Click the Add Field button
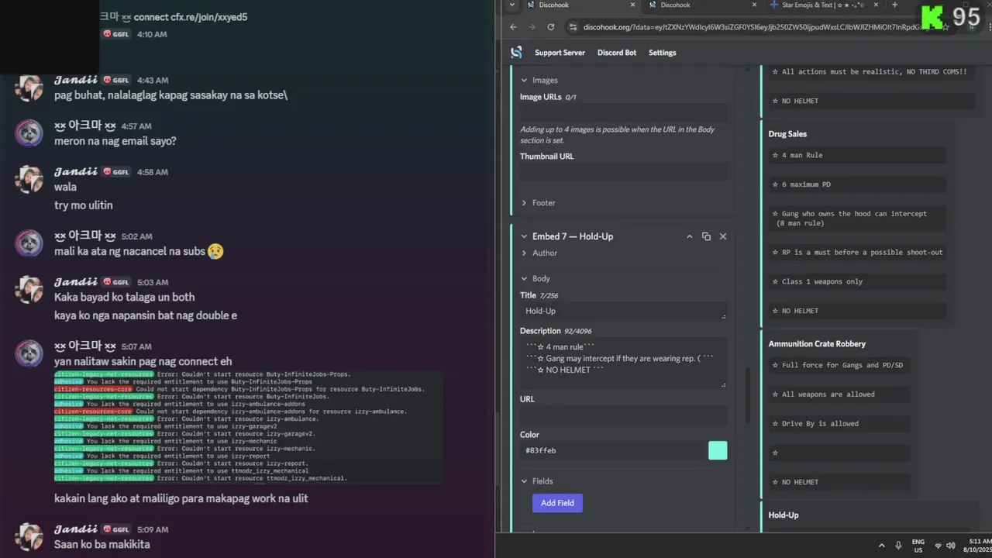Viewport: 992px width, 558px height. click(557, 503)
